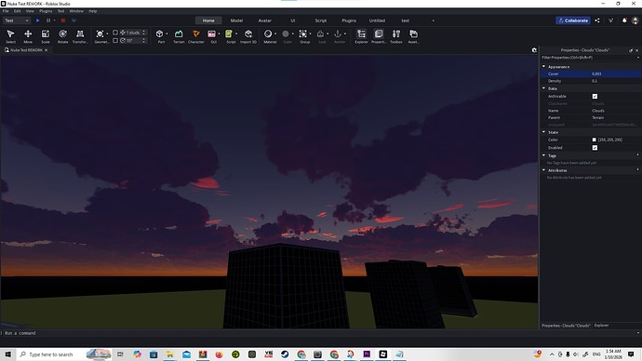Screen dimensions: 642x361
Task: Add a new tag with plus button
Action: pos(637,154)
